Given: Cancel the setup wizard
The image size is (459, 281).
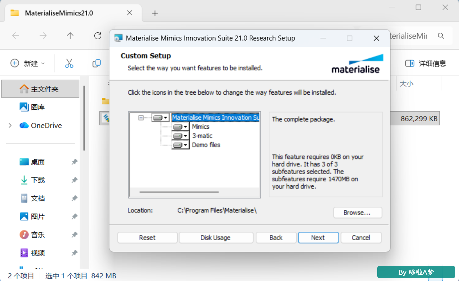Looking at the screenshot, I should pyautogui.click(x=361, y=238).
